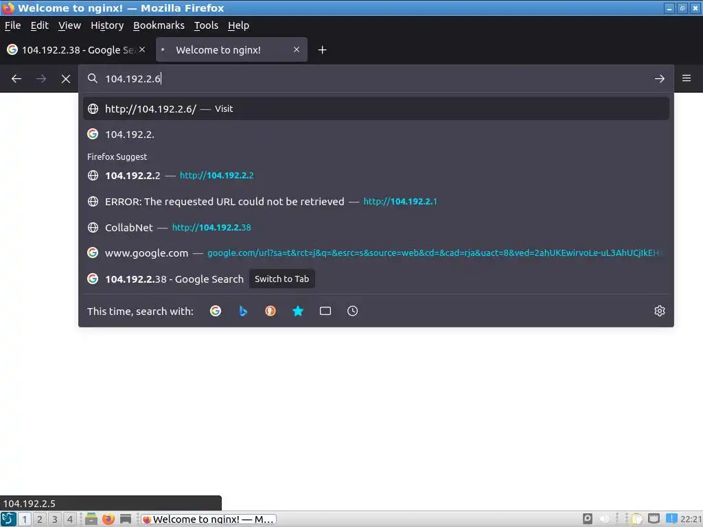The height and width of the screenshot is (527, 703).
Task: Open the Help menu
Action: [238, 25]
